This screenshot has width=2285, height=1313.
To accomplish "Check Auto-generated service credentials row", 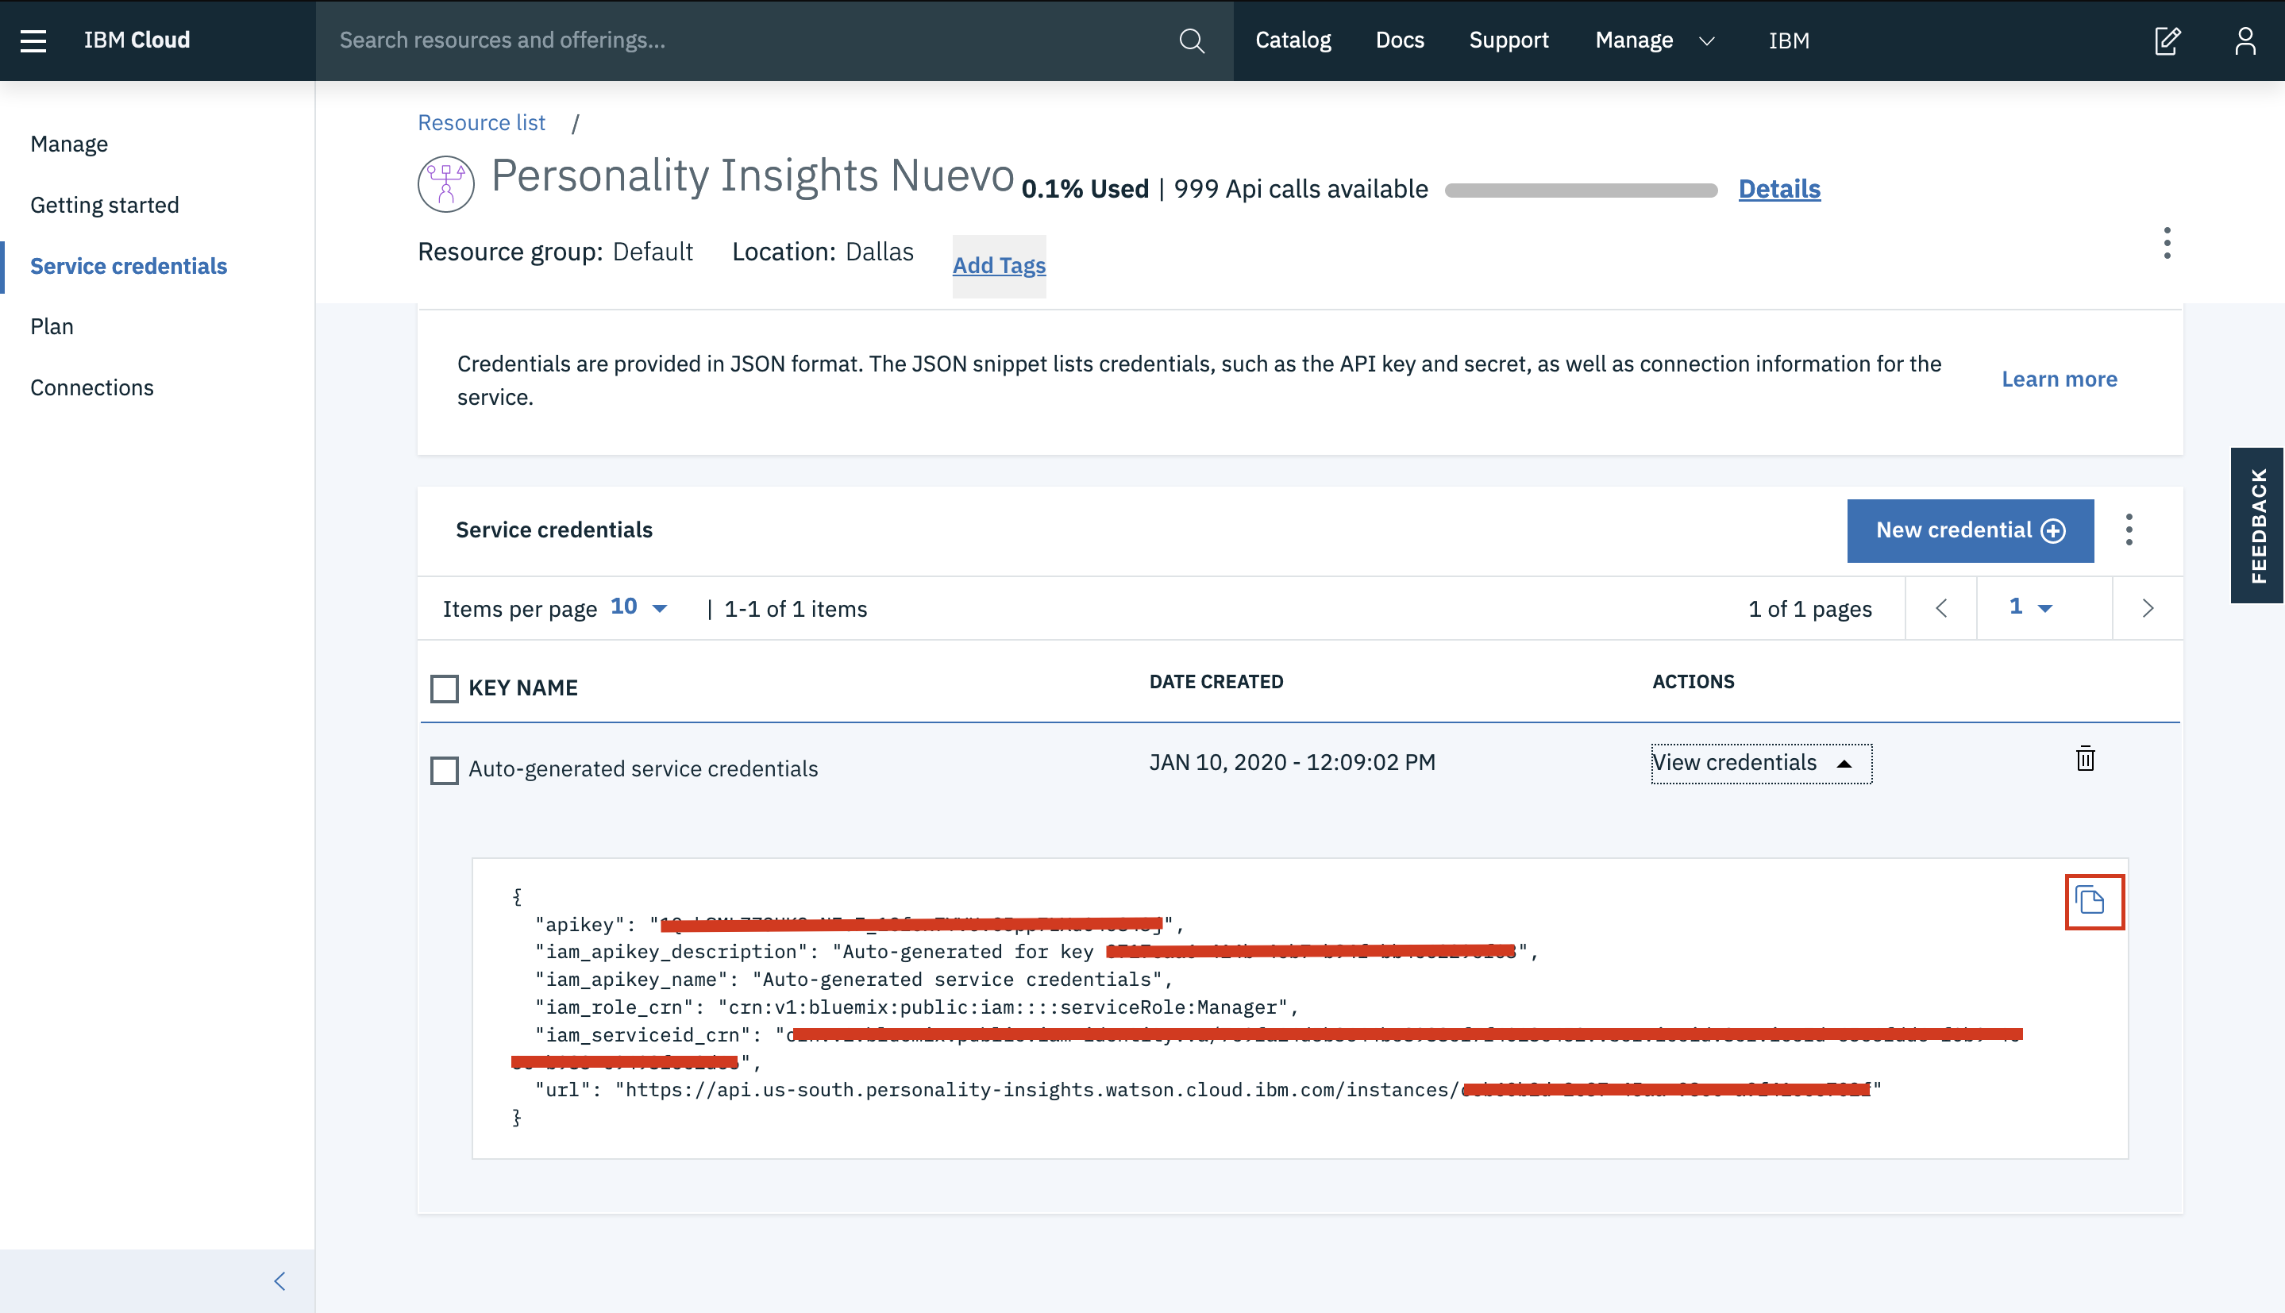I will point(445,770).
